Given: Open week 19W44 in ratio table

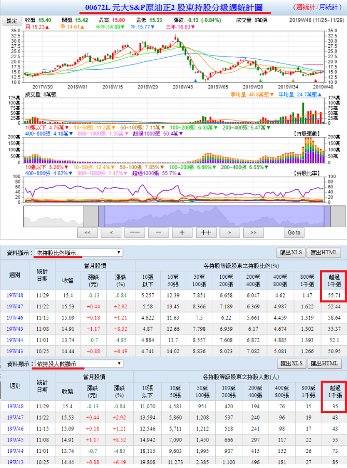Looking at the screenshot, I should point(15,340).
